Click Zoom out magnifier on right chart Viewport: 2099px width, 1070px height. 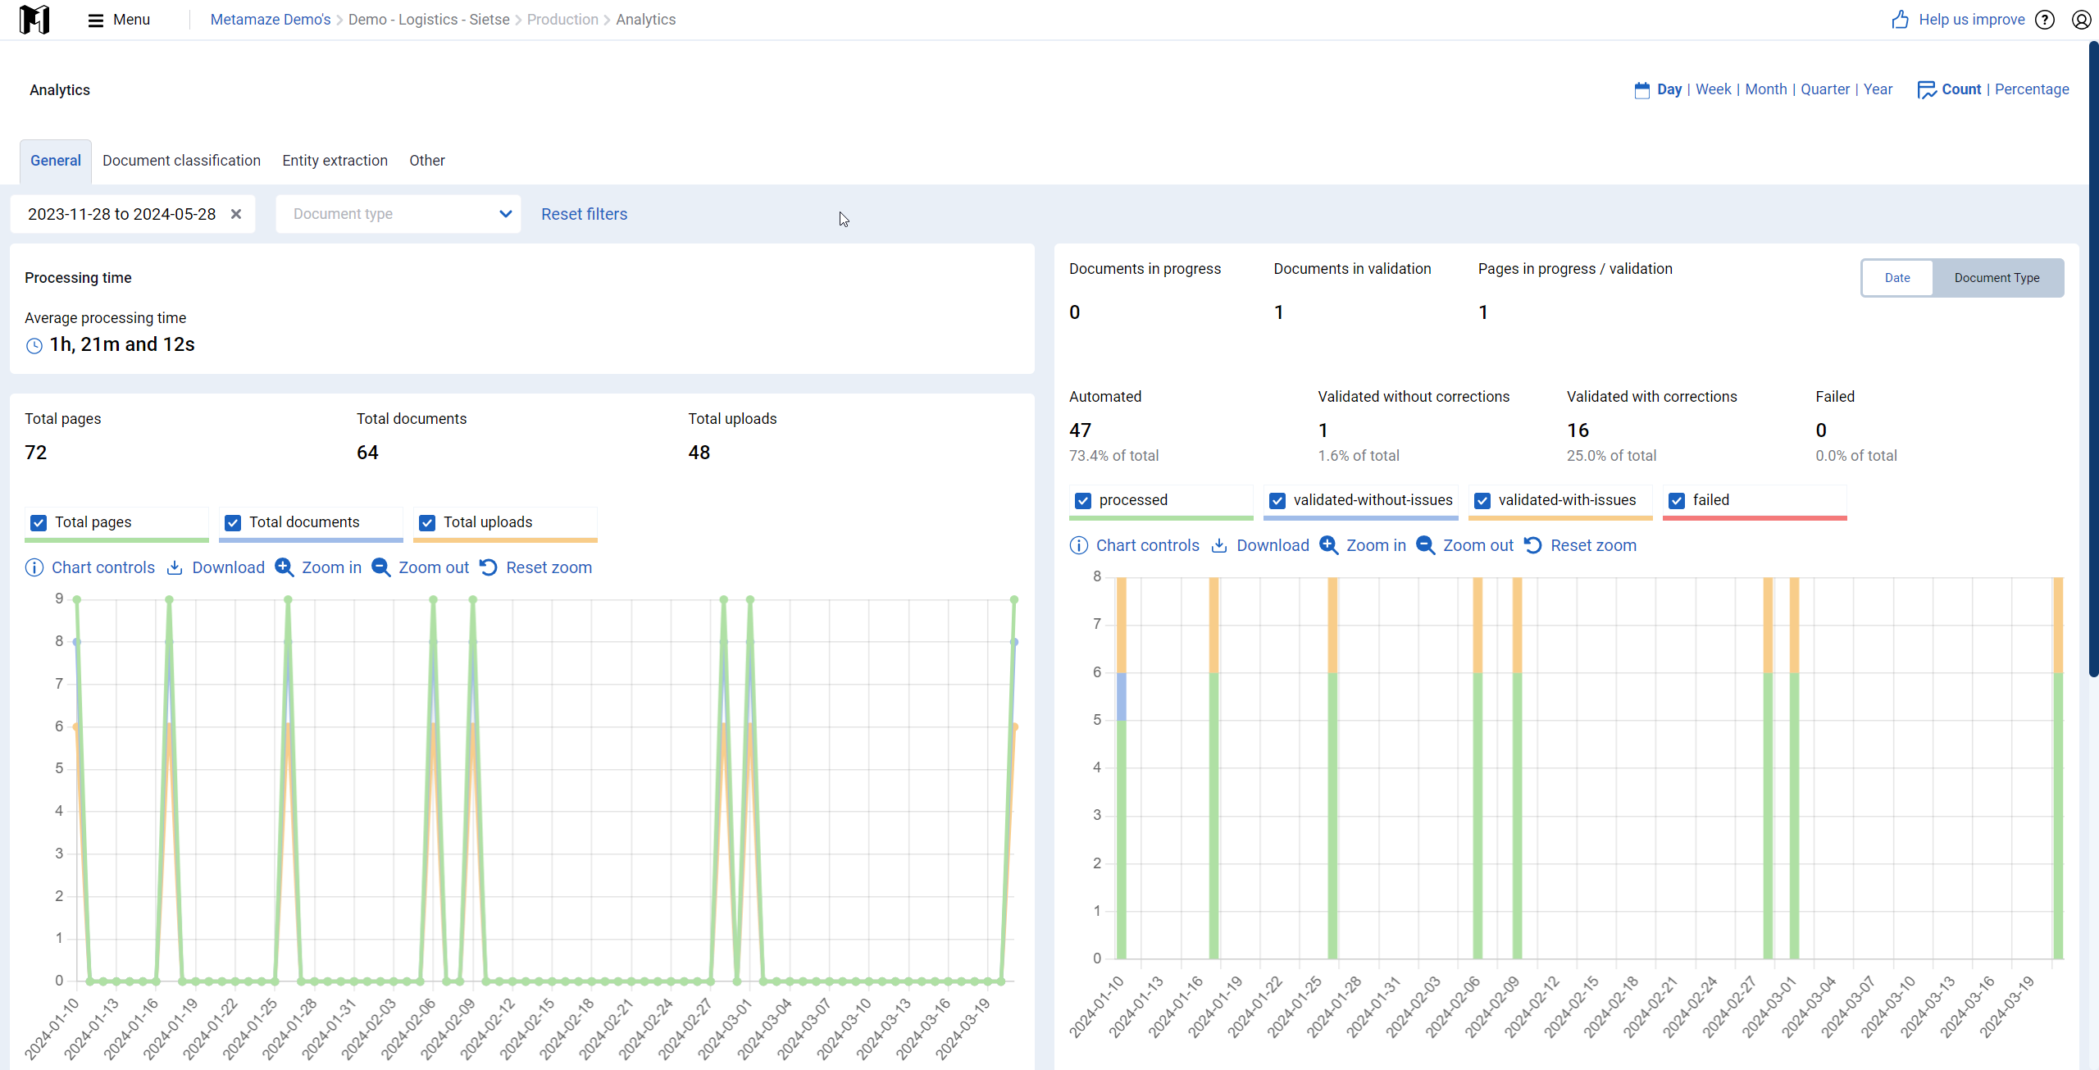point(1425,545)
